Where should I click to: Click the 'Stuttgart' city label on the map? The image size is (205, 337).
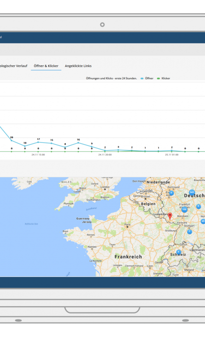[189, 225]
